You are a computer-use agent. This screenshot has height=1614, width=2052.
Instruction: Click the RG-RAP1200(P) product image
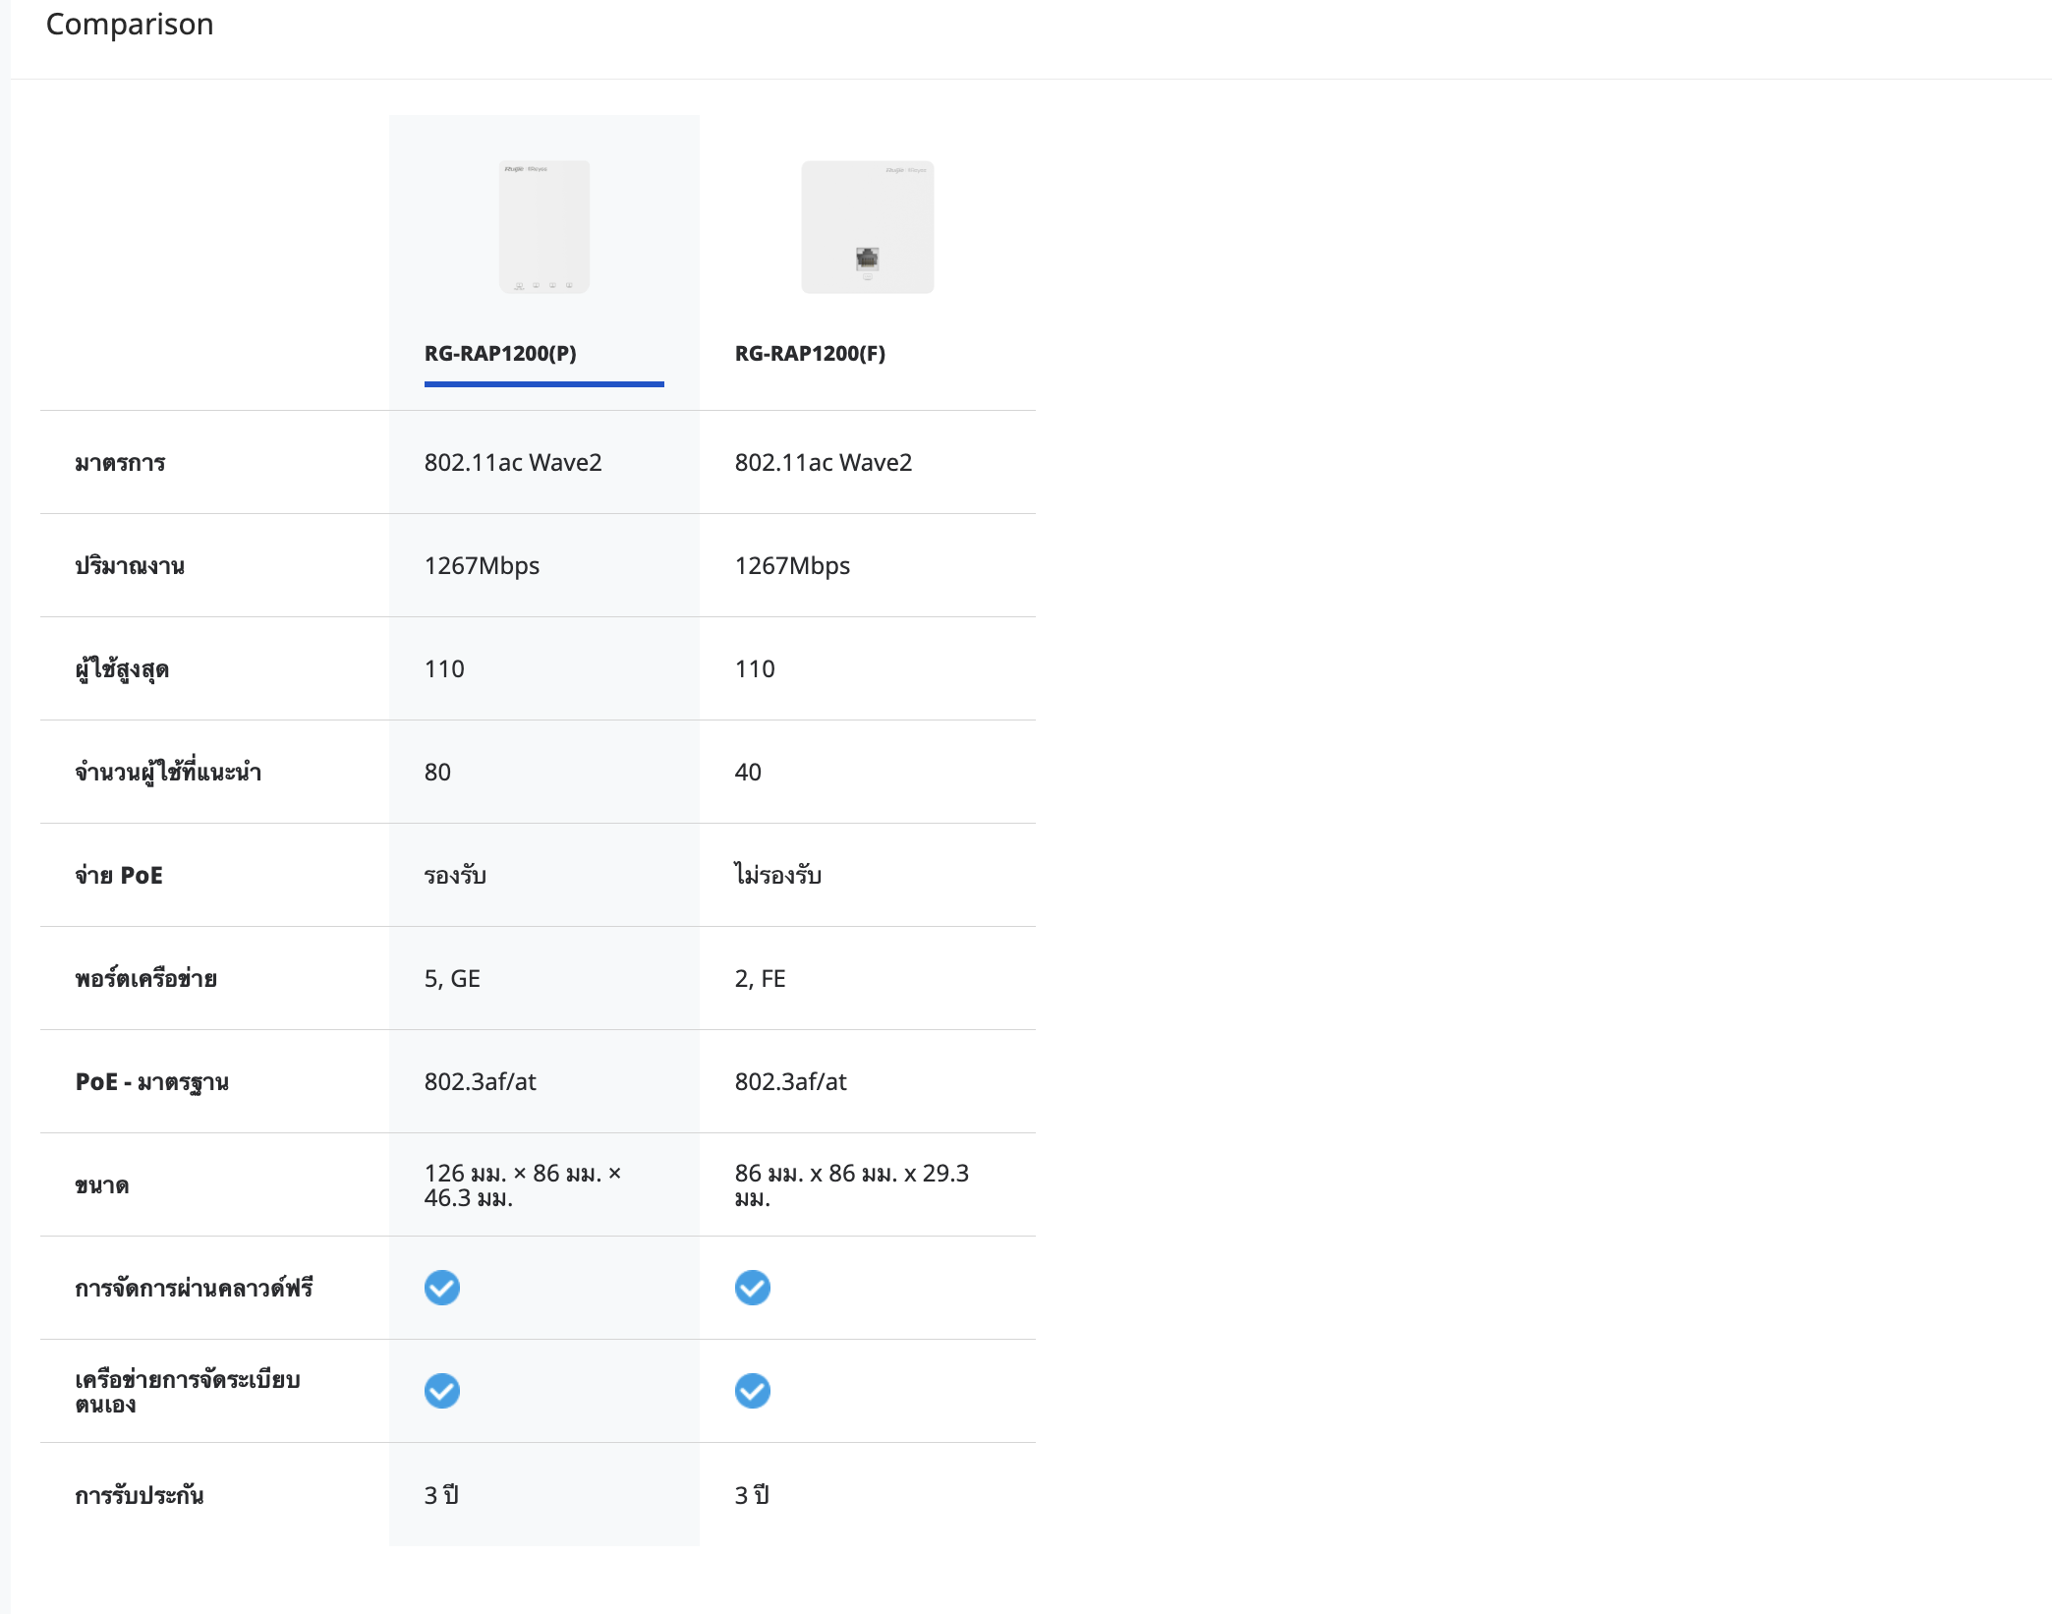543,227
